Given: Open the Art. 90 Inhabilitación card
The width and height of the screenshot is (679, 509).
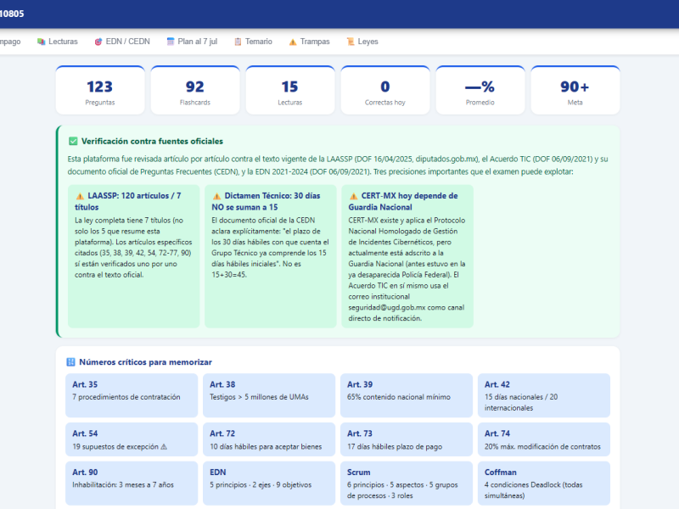Looking at the screenshot, I should (x=132, y=483).
